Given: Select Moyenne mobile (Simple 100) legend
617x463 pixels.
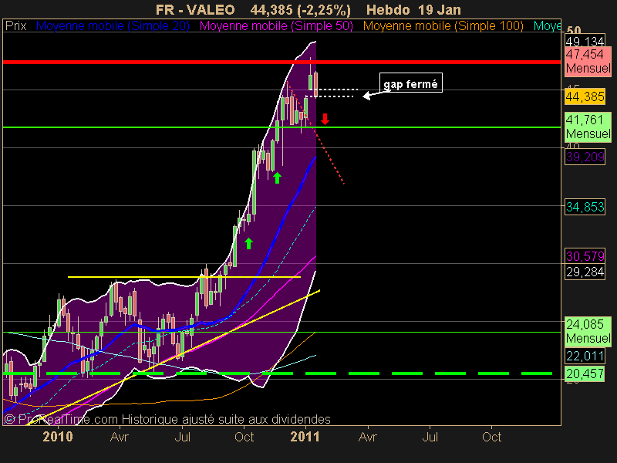Looking at the screenshot, I should 443,26.
